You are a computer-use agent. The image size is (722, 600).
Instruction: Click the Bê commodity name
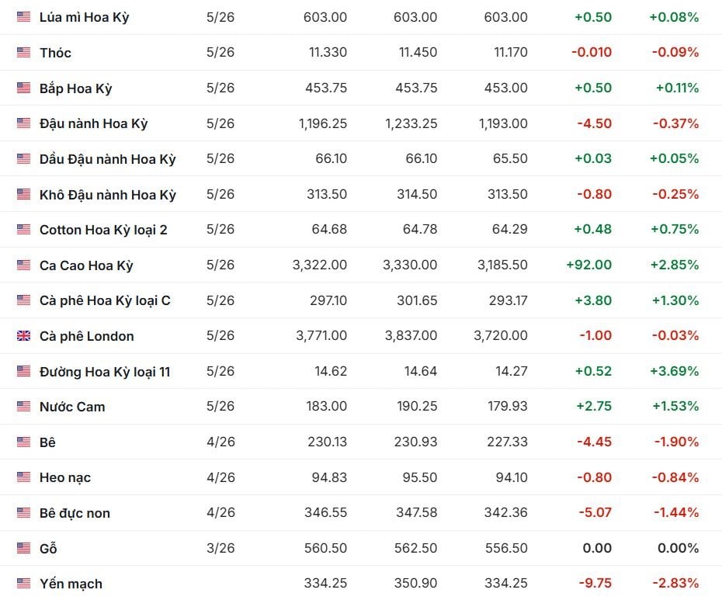point(47,442)
